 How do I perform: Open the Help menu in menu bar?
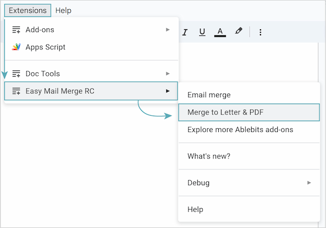tap(63, 10)
